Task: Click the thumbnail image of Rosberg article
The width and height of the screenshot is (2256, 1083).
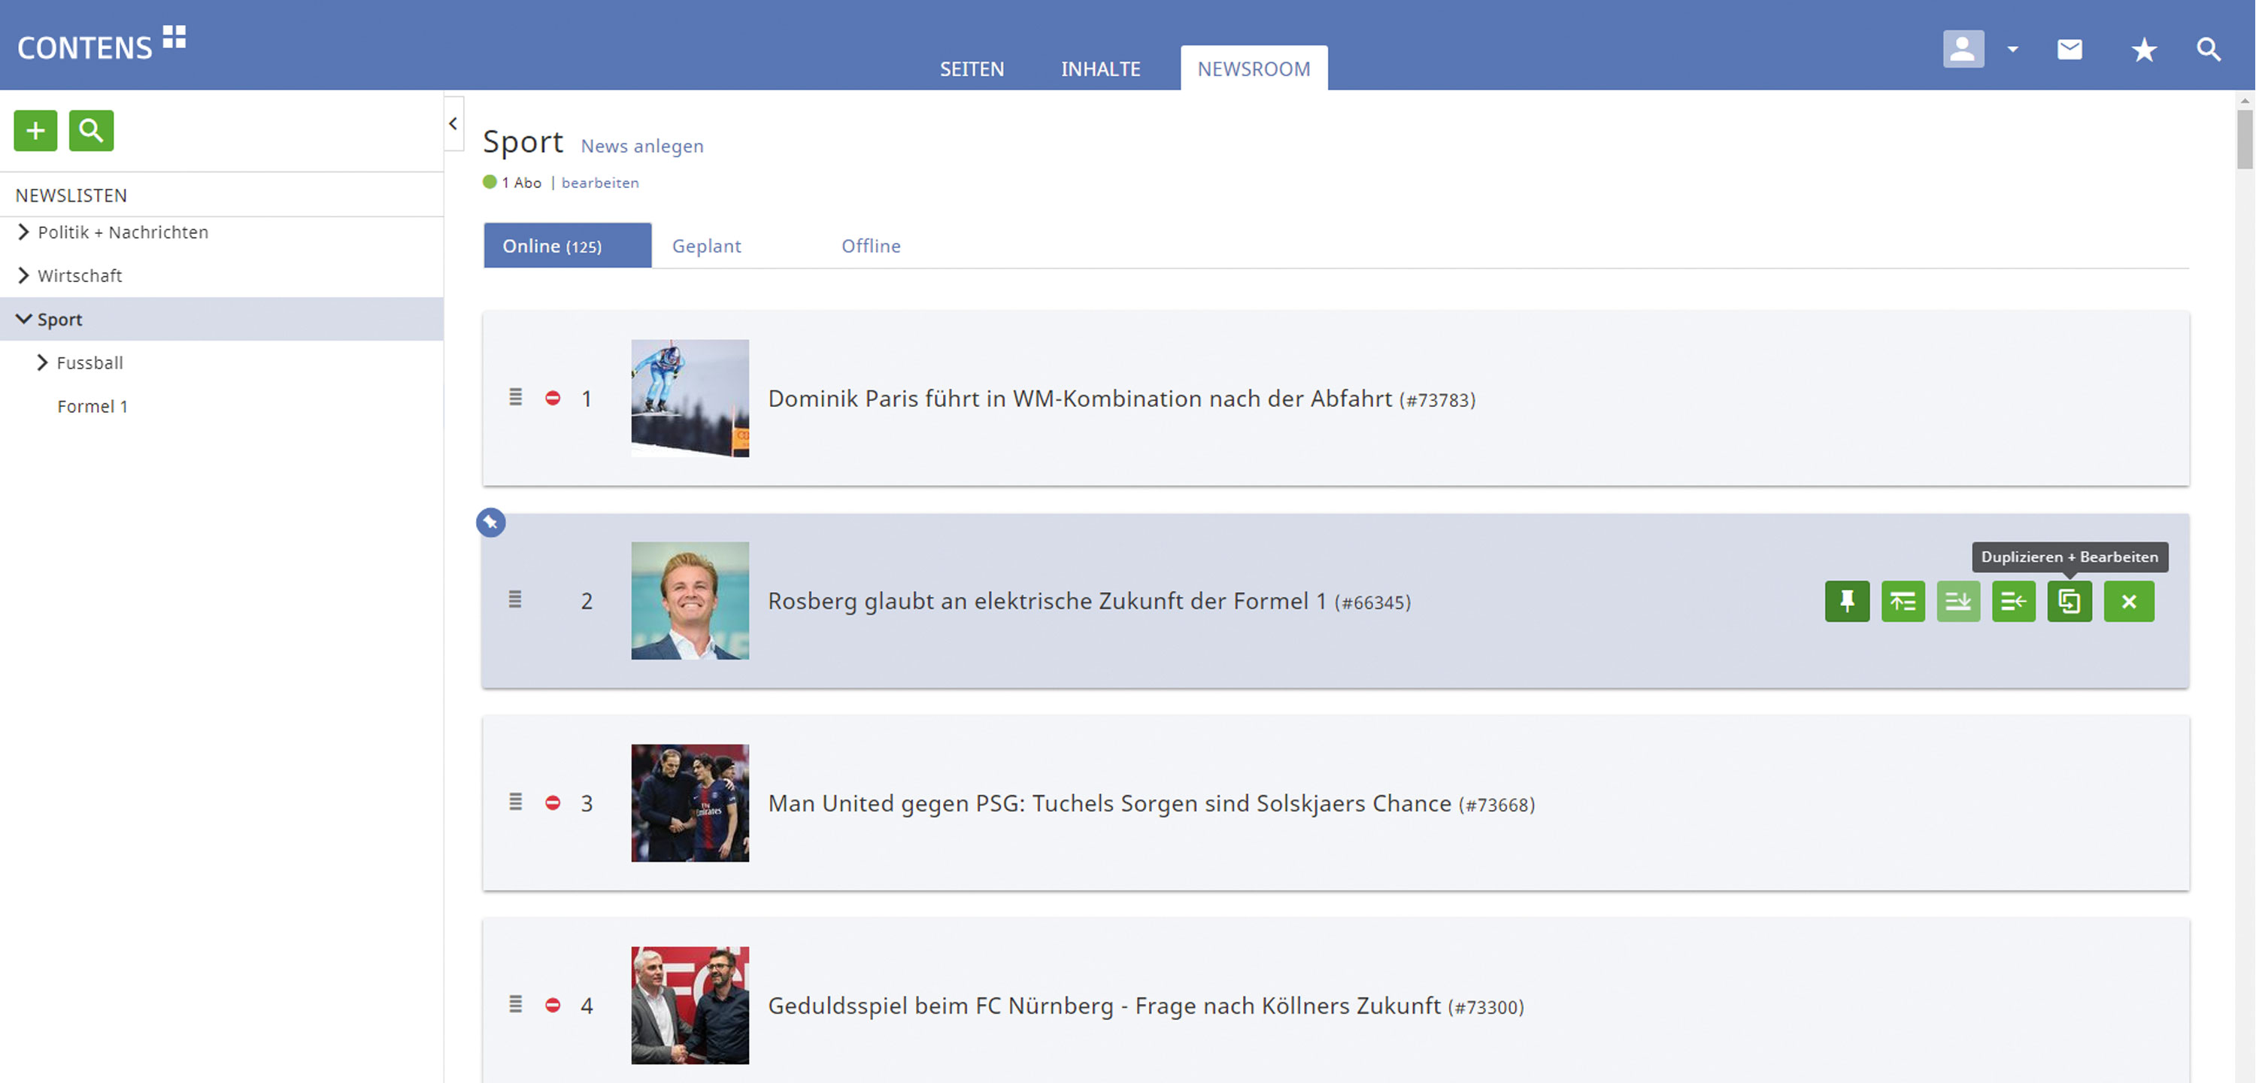Action: point(689,599)
